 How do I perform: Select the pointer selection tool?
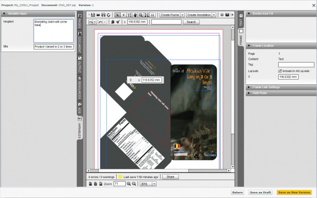(x=117, y=15)
